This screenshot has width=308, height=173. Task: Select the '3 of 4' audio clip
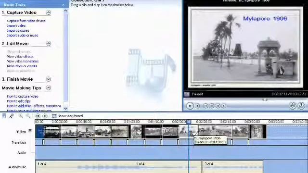point(232,167)
